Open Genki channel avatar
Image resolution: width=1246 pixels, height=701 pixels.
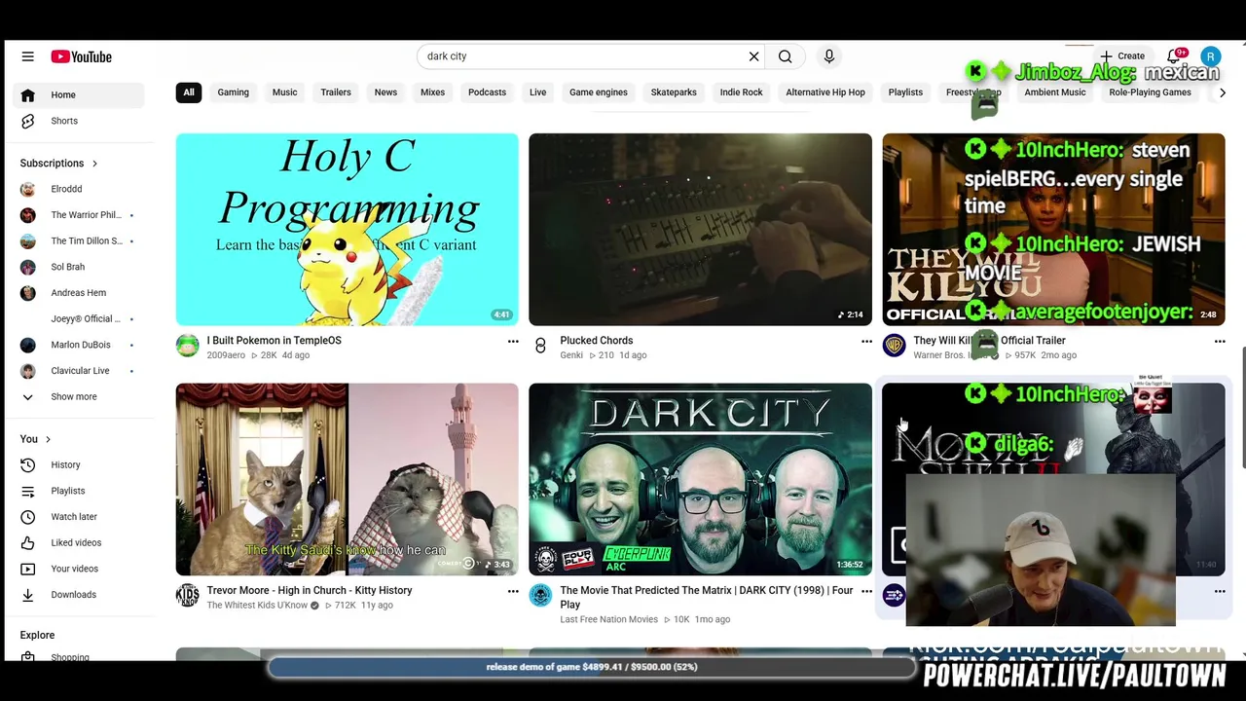[540, 346]
